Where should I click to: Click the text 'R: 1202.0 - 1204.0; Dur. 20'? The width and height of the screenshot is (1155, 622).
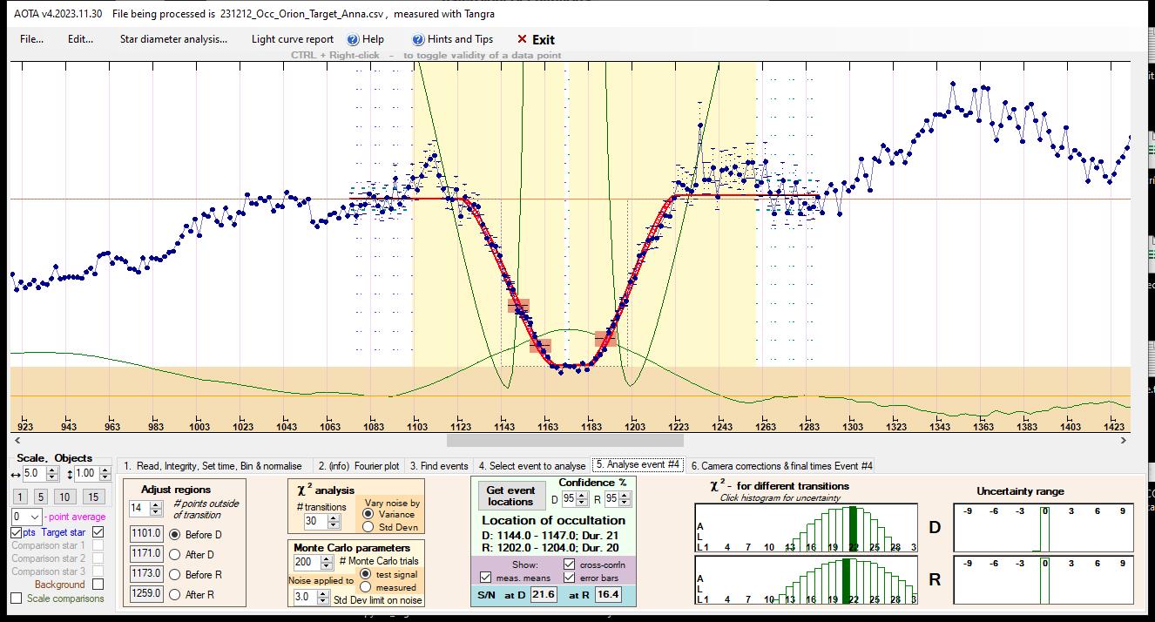550,547
